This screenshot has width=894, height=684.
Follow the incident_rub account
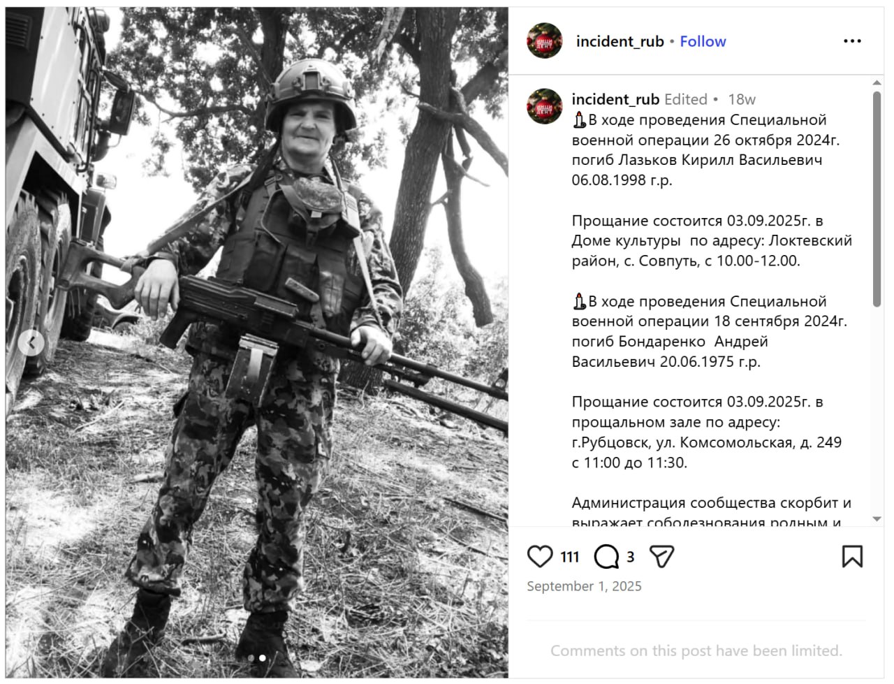[x=703, y=41]
